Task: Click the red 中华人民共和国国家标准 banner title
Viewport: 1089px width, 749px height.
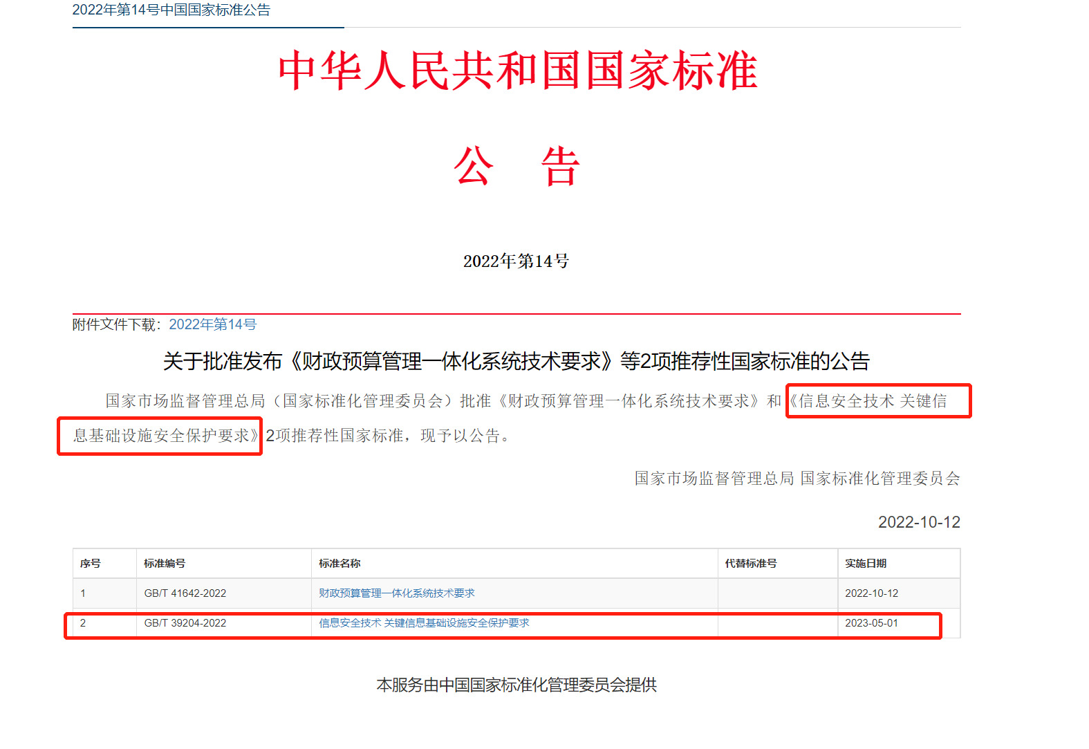Action: click(518, 71)
